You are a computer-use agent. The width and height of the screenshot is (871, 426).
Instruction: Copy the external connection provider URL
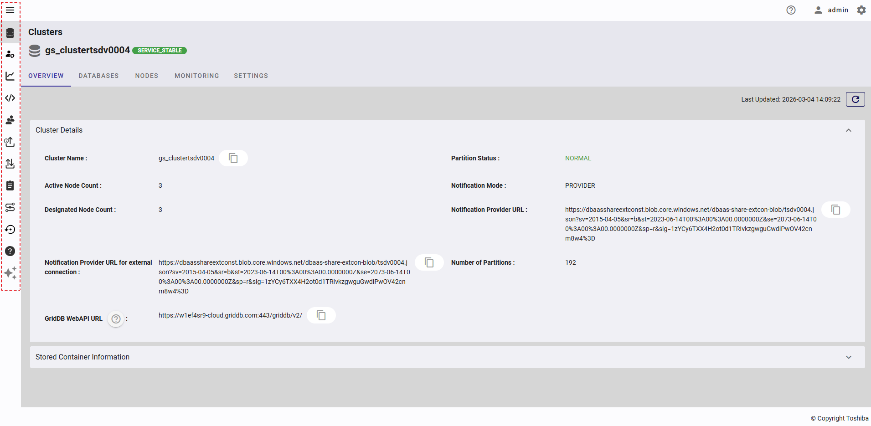pos(429,262)
